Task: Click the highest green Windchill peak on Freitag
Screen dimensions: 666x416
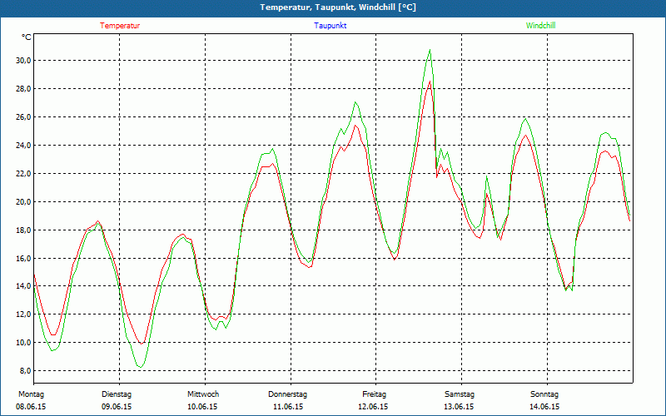Action: (x=430, y=50)
